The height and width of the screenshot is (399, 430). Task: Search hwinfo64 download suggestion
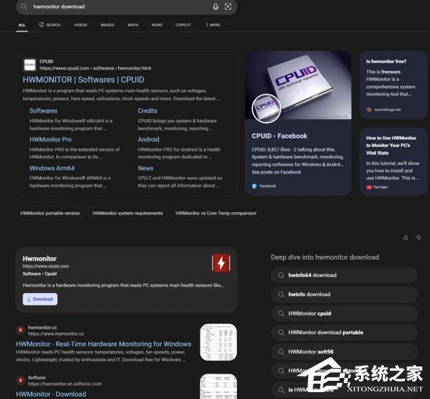(344, 276)
